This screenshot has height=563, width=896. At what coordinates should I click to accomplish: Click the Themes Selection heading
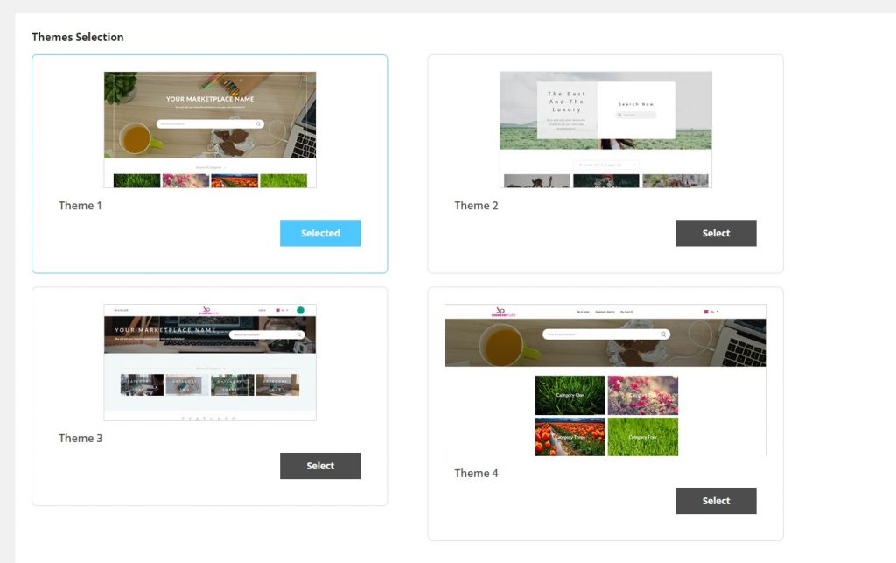(x=78, y=37)
